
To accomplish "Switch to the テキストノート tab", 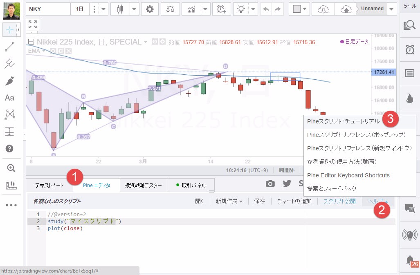I will click(49, 186).
